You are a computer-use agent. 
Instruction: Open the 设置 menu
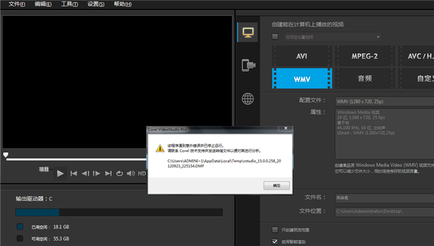pyautogui.click(x=96, y=4)
